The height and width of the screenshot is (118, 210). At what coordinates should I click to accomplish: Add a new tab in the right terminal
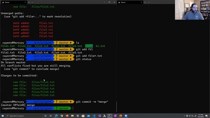[145, 2]
